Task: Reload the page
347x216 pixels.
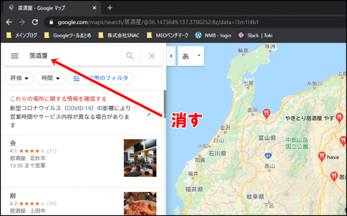Action: coord(35,22)
